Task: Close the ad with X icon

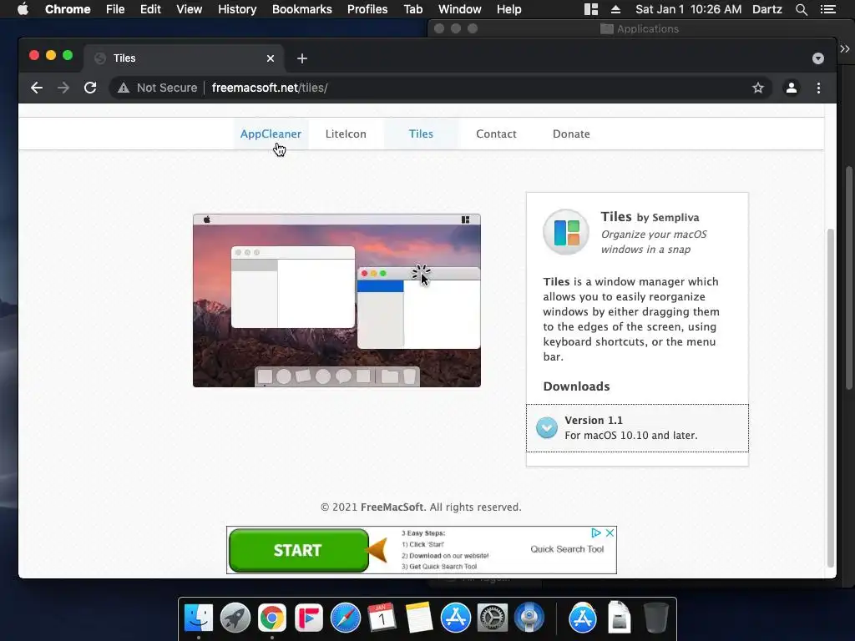Action: click(x=610, y=532)
